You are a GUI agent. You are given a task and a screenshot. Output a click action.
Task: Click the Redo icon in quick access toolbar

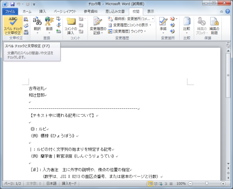tap(28, 4)
